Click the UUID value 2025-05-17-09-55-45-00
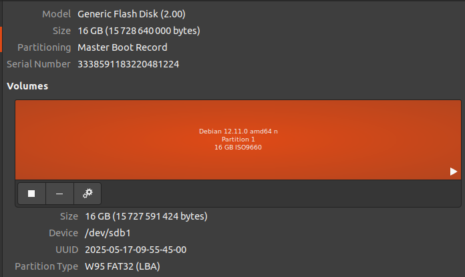Screen dimensions: 465x277 coord(136,250)
